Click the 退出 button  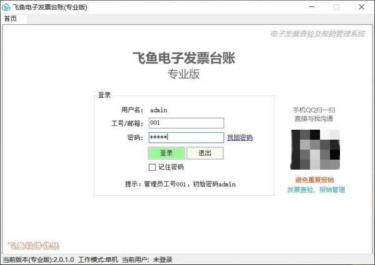click(x=204, y=153)
